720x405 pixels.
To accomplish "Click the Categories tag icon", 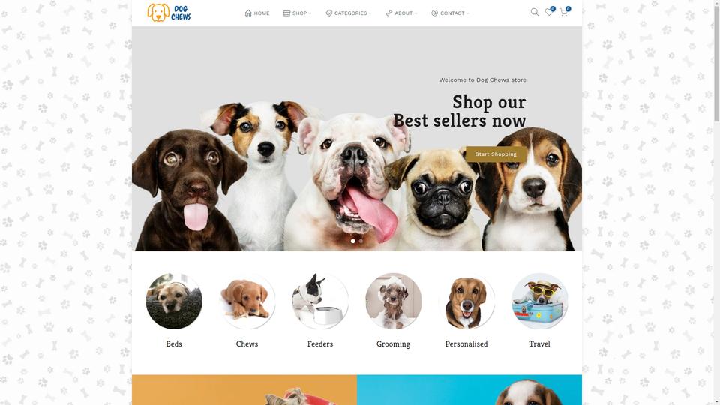I will pyautogui.click(x=328, y=13).
